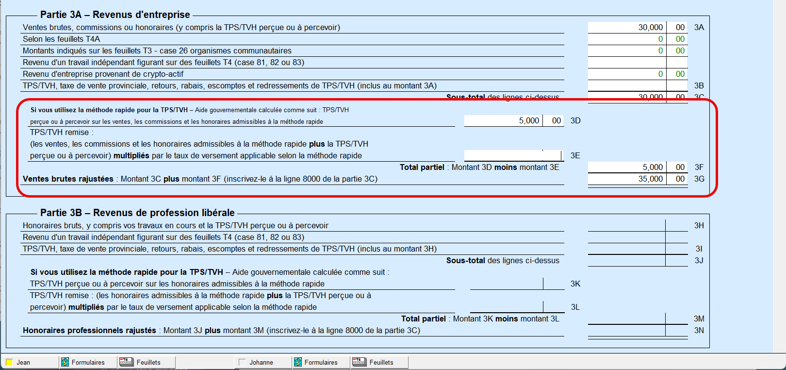Click "Total partiel : Montant 3K moins montant 3L"
This screenshot has height=370, width=786.
[x=480, y=319]
